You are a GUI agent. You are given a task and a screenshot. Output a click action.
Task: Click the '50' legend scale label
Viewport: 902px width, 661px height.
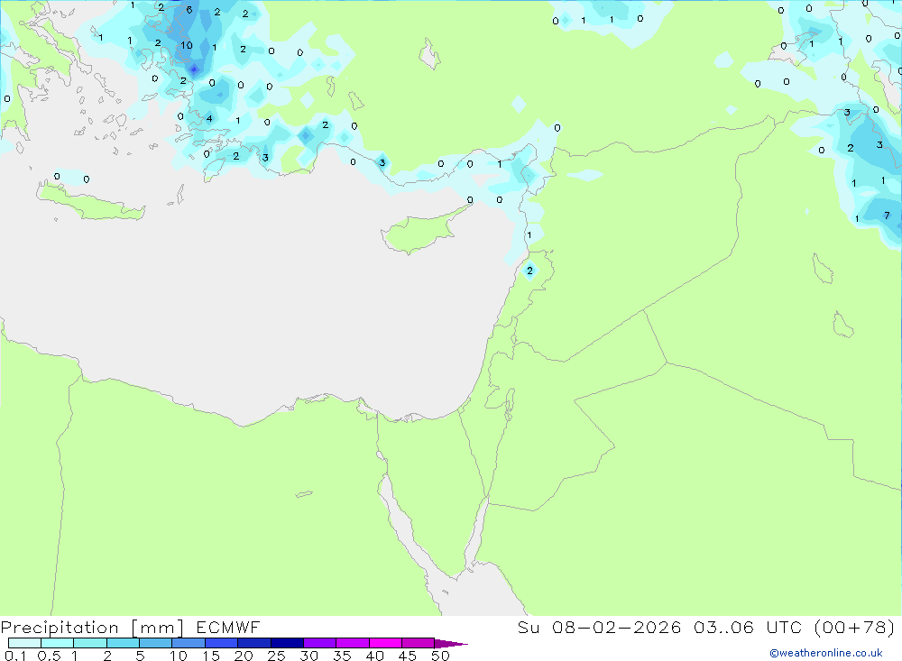point(440,656)
